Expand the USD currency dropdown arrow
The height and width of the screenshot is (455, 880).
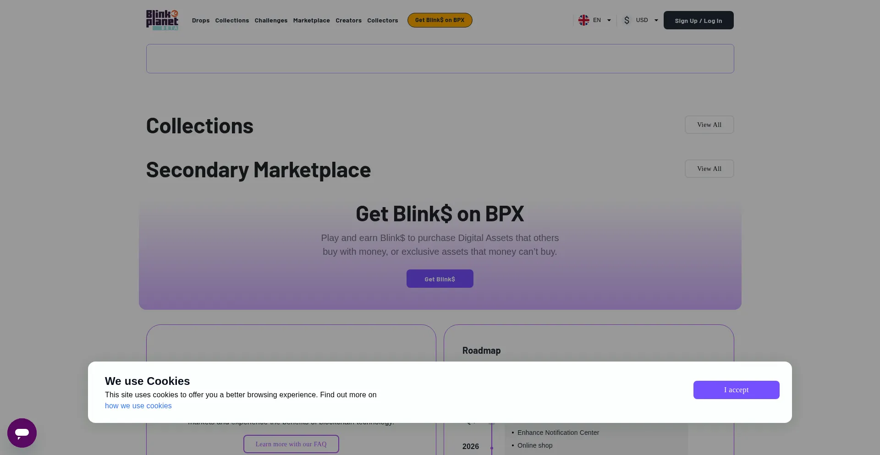(x=656, y=20)
